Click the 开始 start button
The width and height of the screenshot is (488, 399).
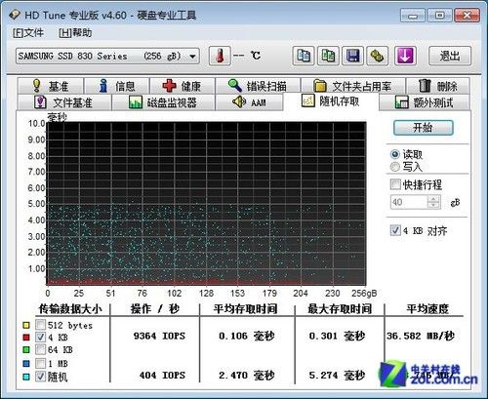click(x=423, y=128)
